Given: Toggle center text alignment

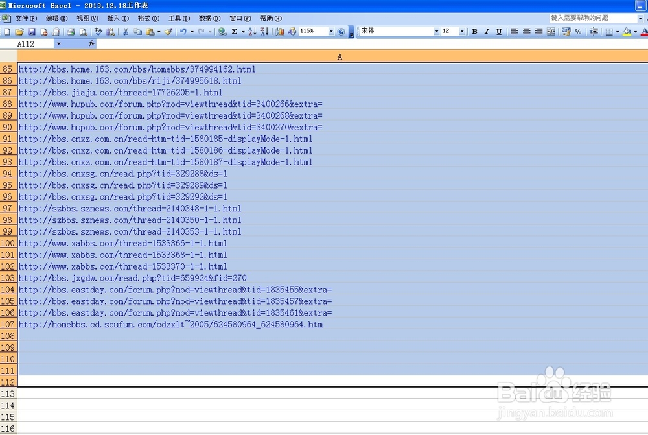Looking at the screenshot, I should [x=526, y=31].
